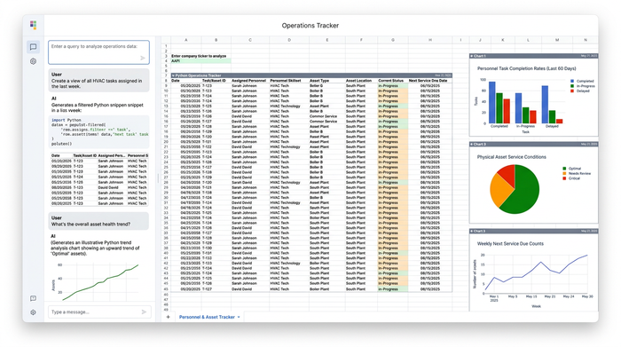Viewport: 621px width, 347px height.
Task: Click the red Critical legend swatch
Action: point(564,178)
